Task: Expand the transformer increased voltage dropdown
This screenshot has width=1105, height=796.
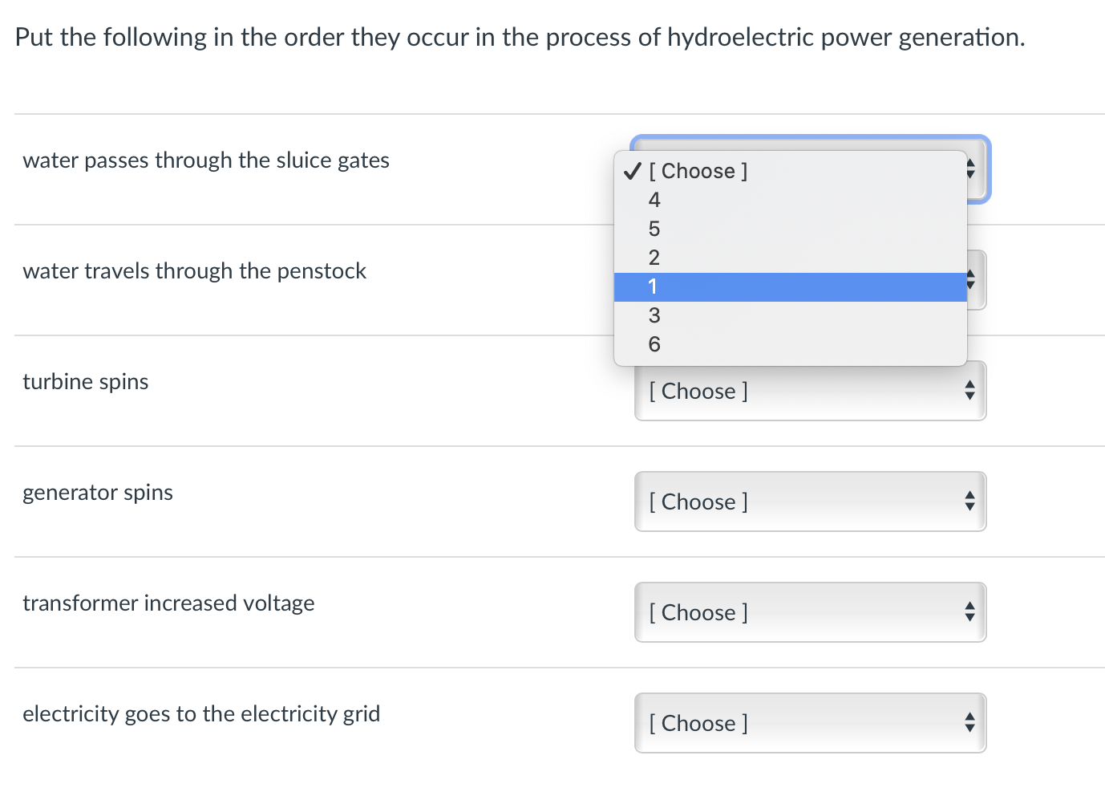Action: pyautogui.click(x=810, y=612)
